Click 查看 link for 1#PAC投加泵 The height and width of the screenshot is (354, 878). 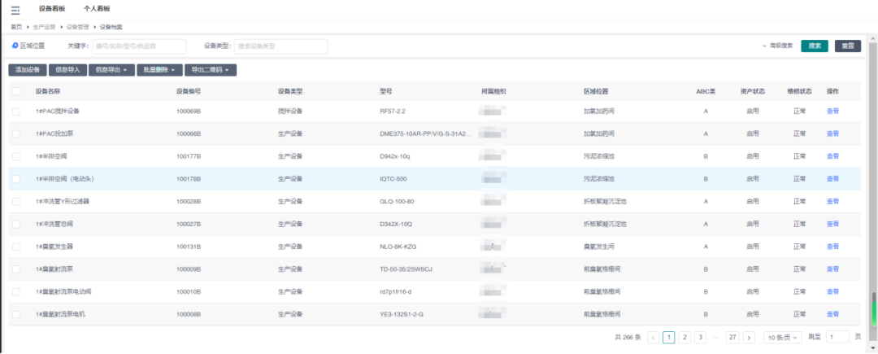(832, 133)
